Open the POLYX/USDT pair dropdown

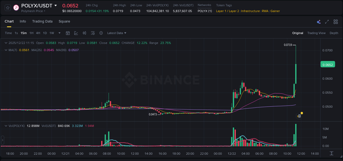click(56, 5)
